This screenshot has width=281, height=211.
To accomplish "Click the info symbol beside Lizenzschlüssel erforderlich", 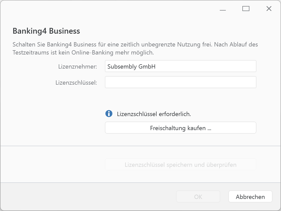I will coord(109,114).
